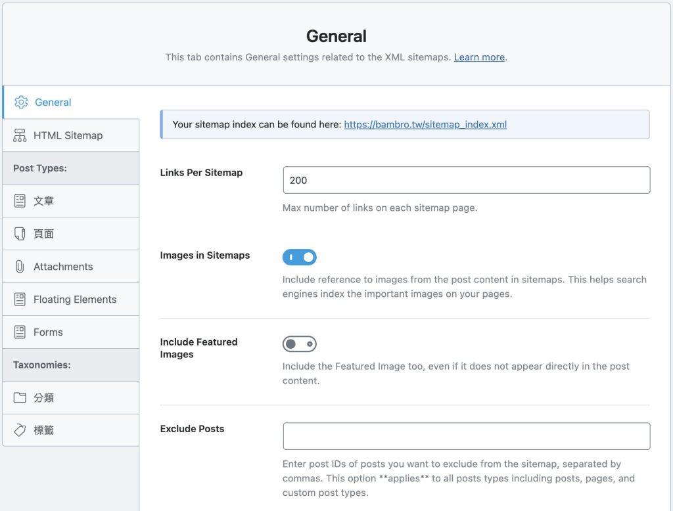Click the 頁面 page icon
This screenshot has width=673, height=511.
(x=20, y=234)
